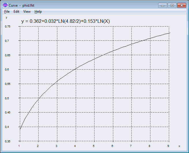The image size is (189, 153).
Task: Click the x axis label
Action: (x=179, y=146)
